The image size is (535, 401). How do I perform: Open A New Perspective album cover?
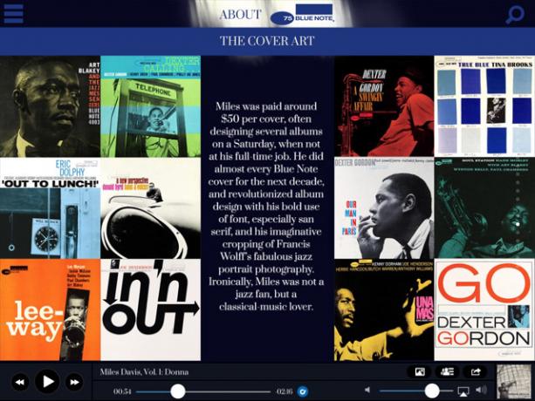point(150,207)
